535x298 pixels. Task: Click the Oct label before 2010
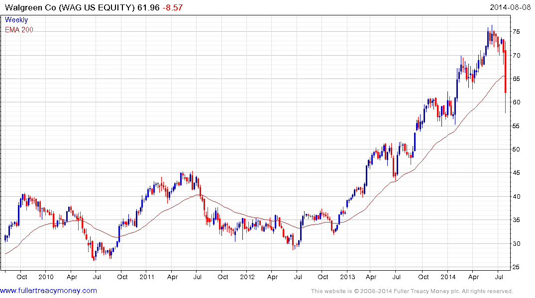tap(22, 277)
